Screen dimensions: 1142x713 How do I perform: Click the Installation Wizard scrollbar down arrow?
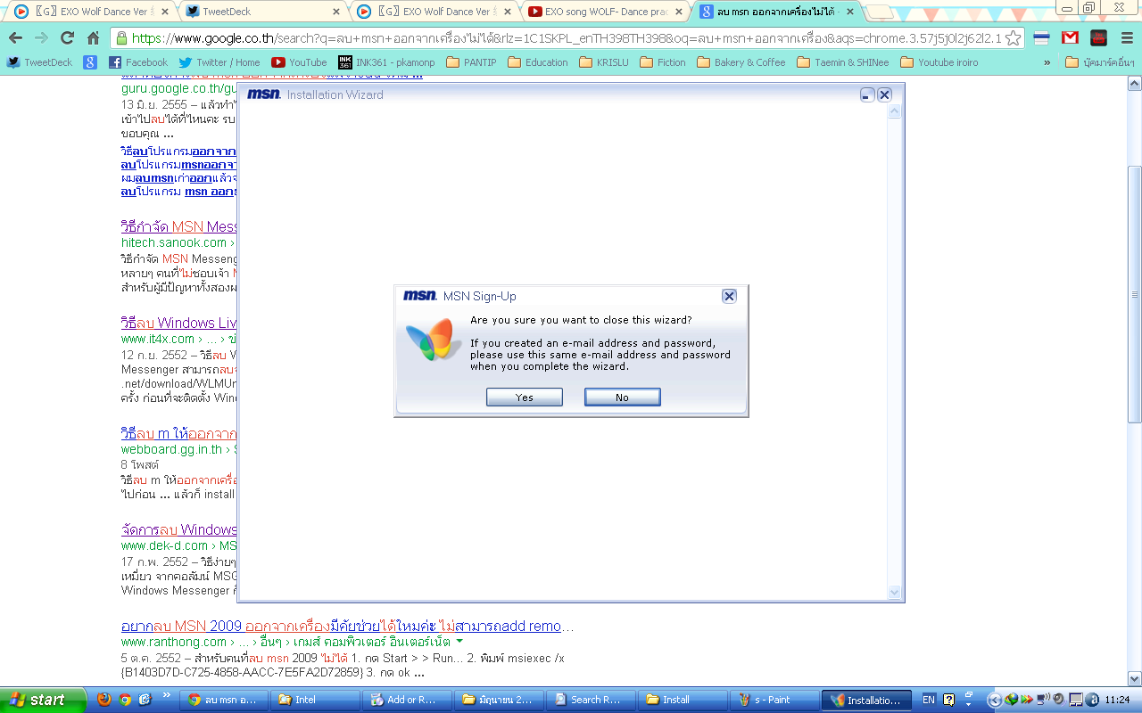pos(895,593)
